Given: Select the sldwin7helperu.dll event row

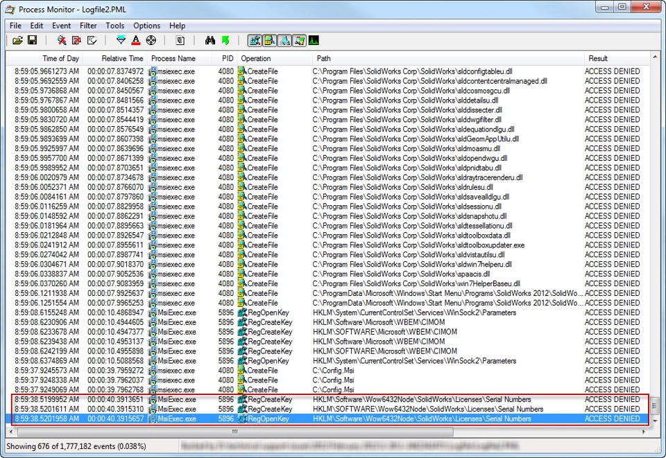Looking at the screenshot, I should pos(327,264).
